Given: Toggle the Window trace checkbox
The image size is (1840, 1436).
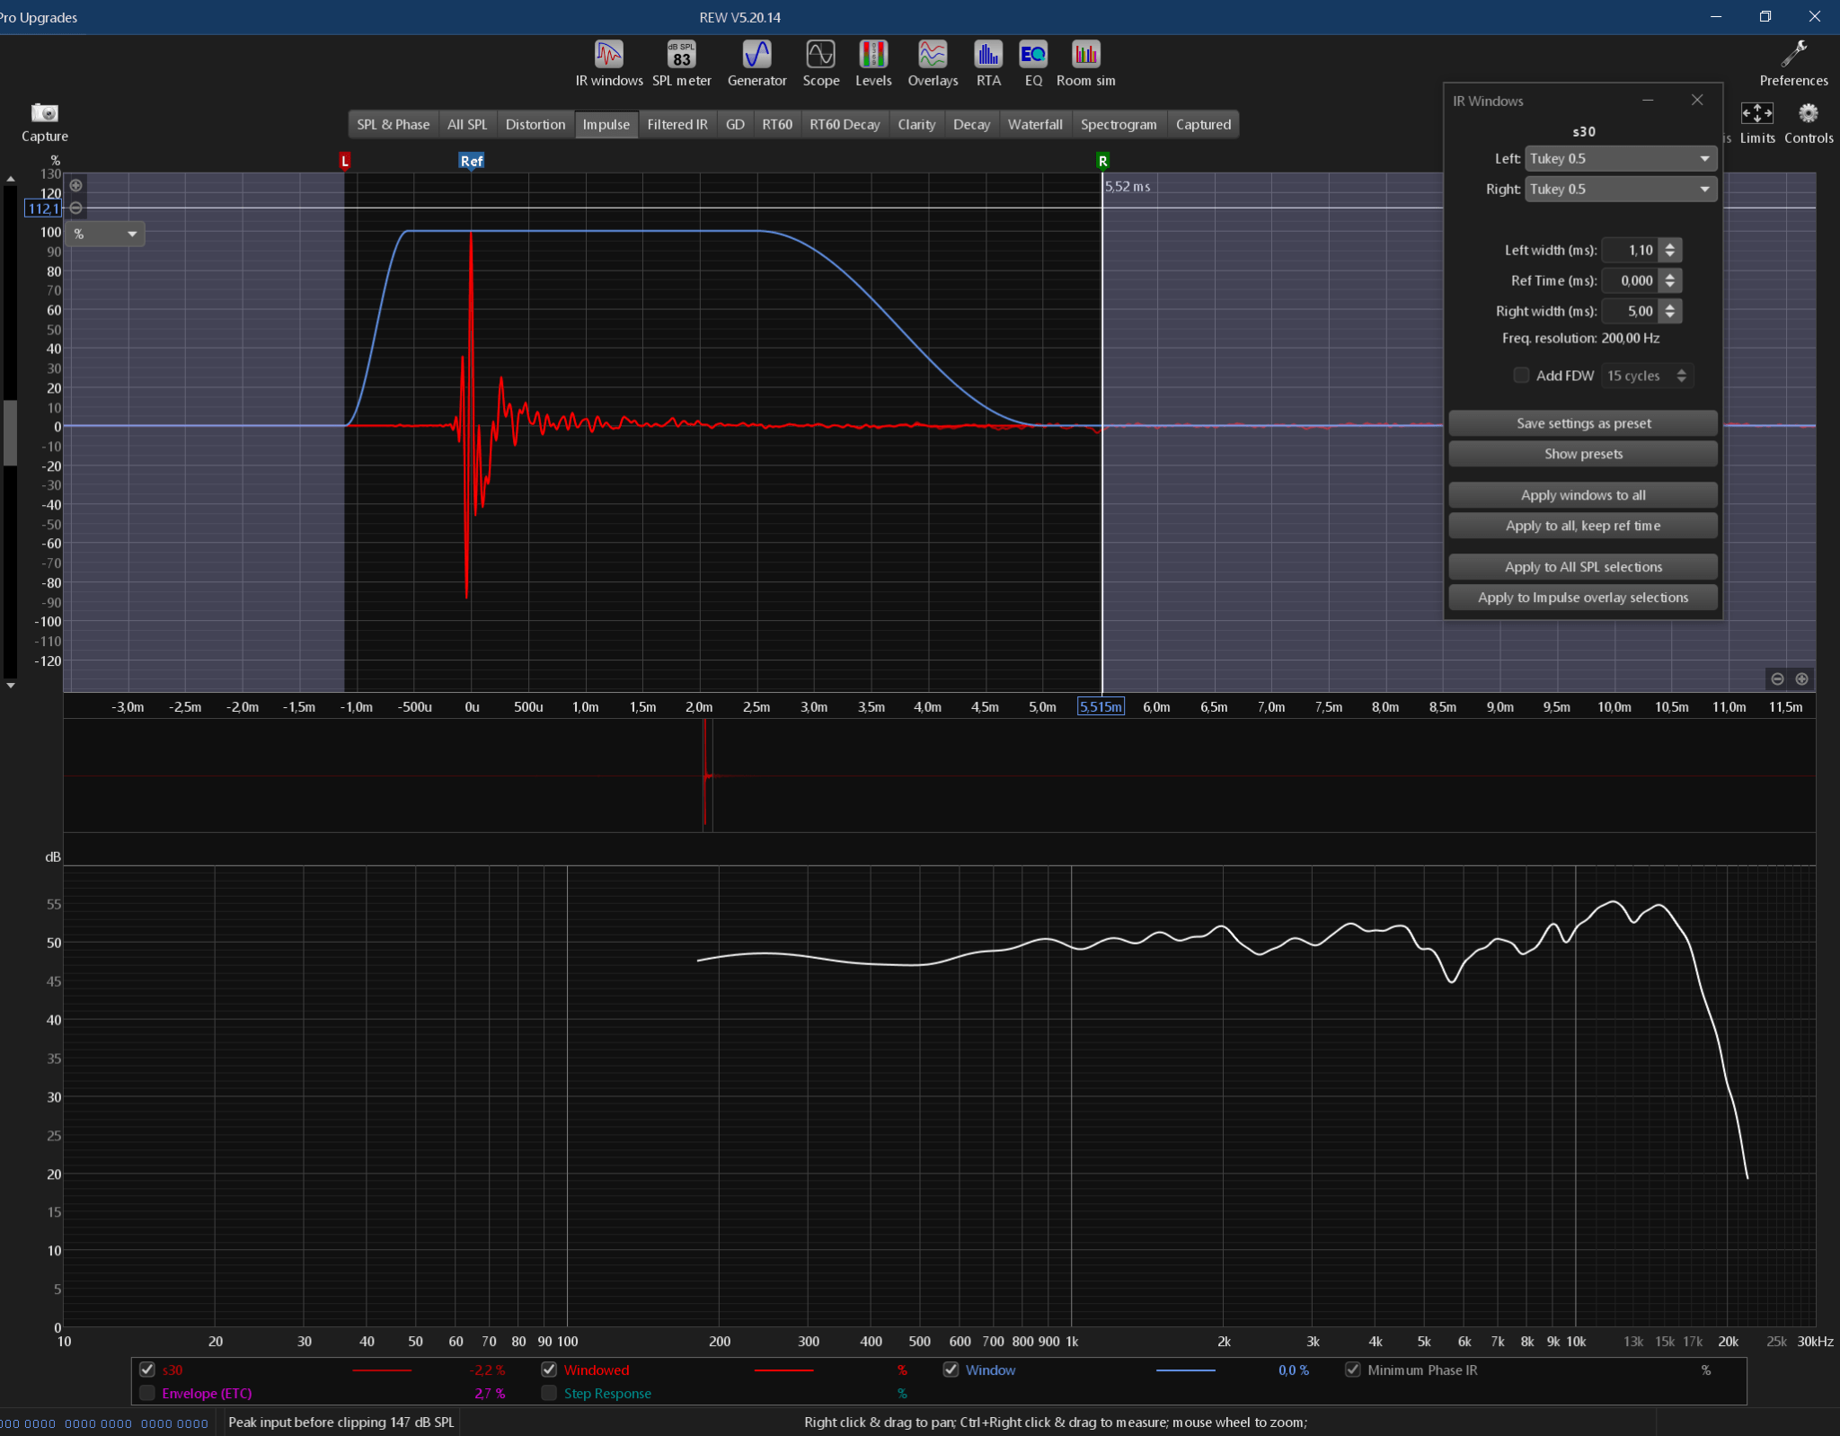Looking at the screenshot, I should (951, 1370).
